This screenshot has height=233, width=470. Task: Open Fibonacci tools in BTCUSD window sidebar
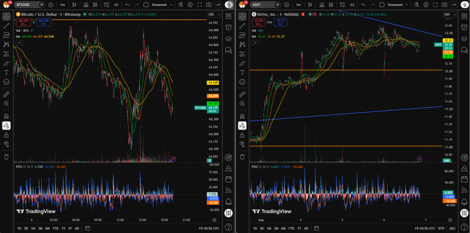6,35
